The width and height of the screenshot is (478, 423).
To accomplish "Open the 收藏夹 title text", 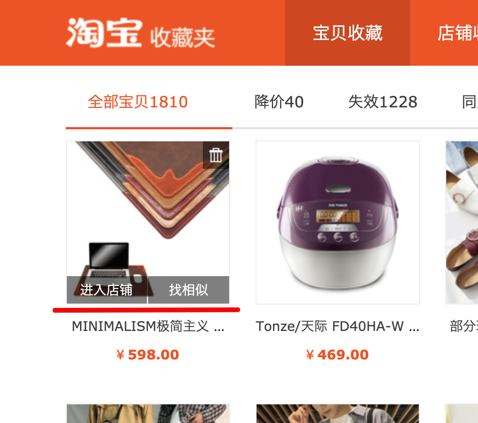I will pyautogui.click(x=183, y=37).
